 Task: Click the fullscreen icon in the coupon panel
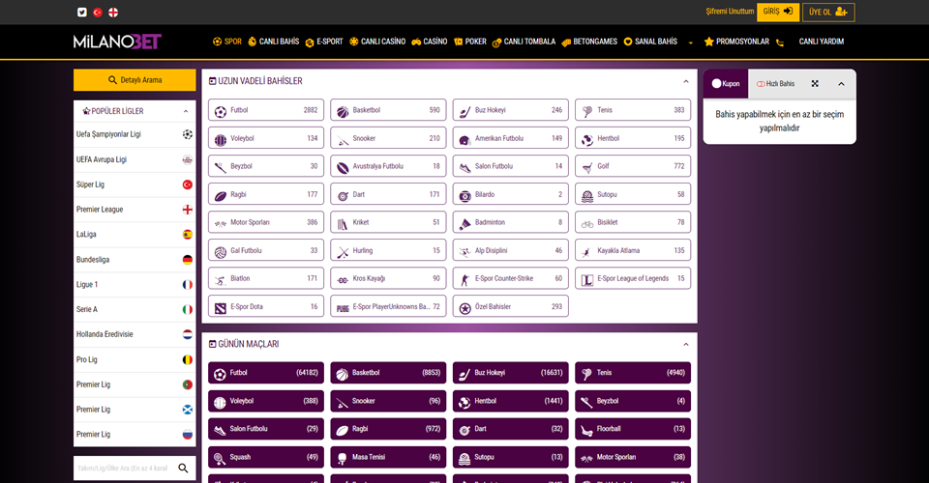coord(815,84)
